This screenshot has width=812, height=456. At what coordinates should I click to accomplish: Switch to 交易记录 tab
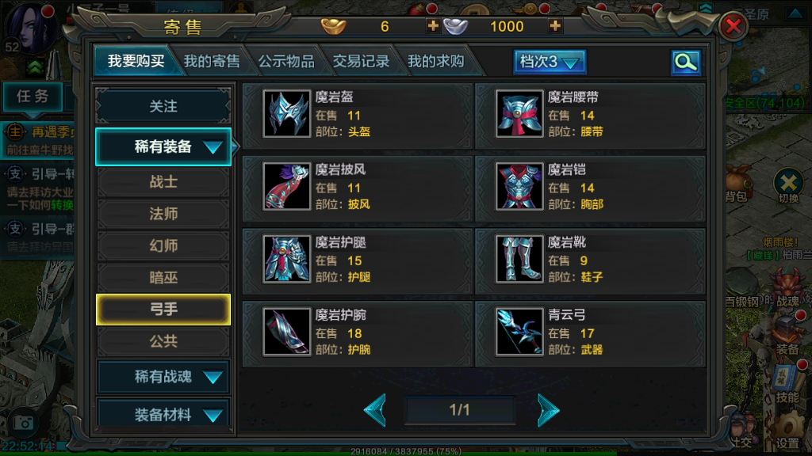(x=361, y=62)
